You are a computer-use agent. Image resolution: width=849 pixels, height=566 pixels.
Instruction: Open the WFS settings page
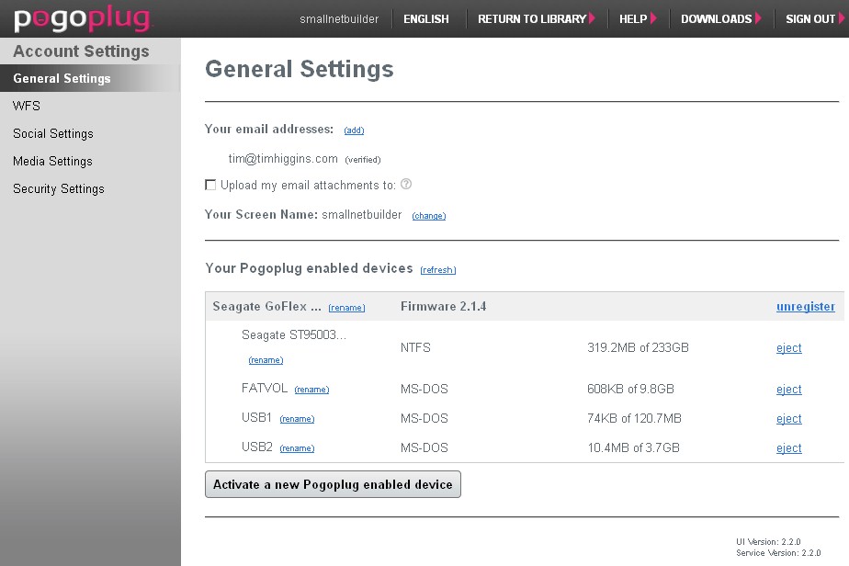pyautogui.click(x=27, y=106)
